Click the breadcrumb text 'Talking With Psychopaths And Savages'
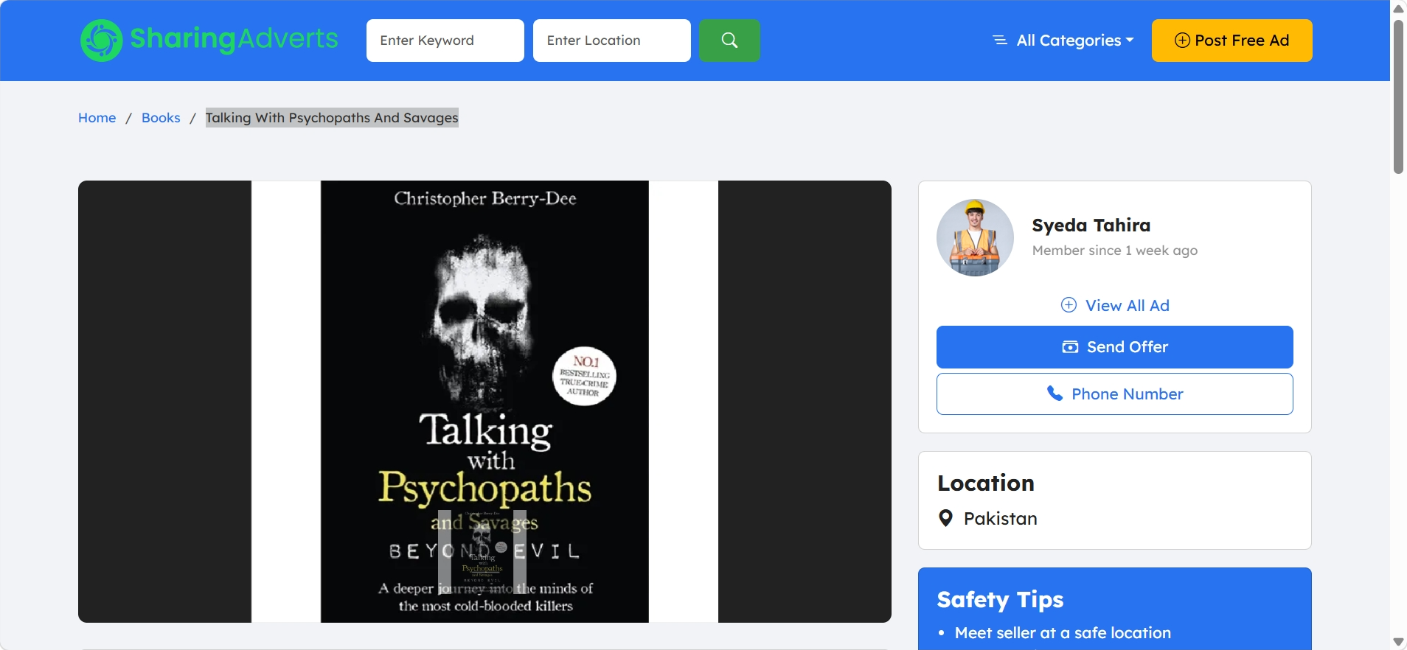 (x=332, y=118)
